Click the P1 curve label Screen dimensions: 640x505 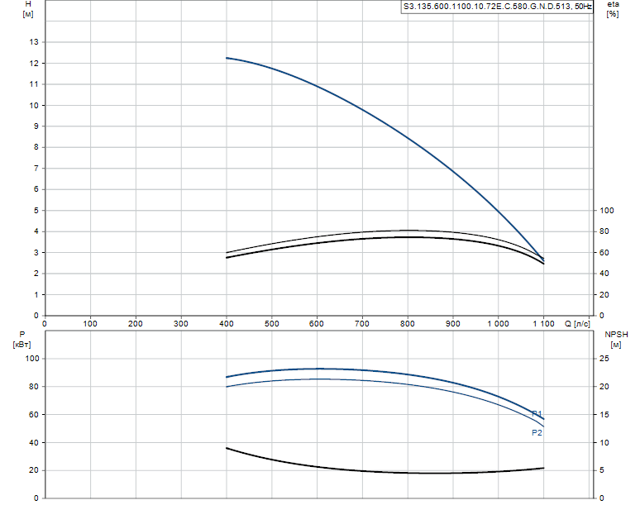pos(537,413)
